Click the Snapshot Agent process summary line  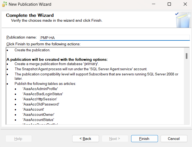[81, 69]
